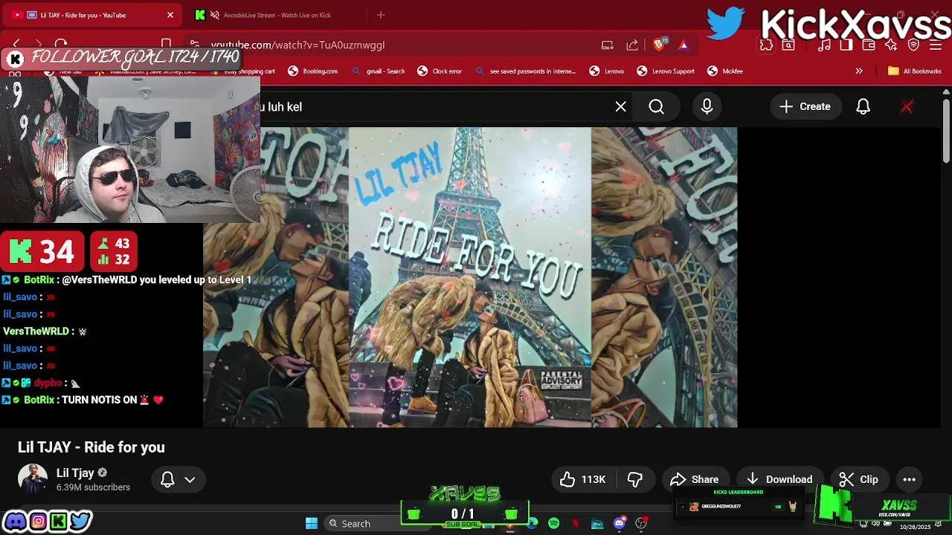Image resolution: width=952 pixels, height=535 pixels.
Task: Open eBay shopping cart bookmark
Action: pyautogui.click(x=243, y=71)
